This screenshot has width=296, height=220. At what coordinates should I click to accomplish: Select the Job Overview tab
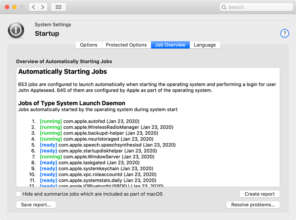(x=170, y=45)
